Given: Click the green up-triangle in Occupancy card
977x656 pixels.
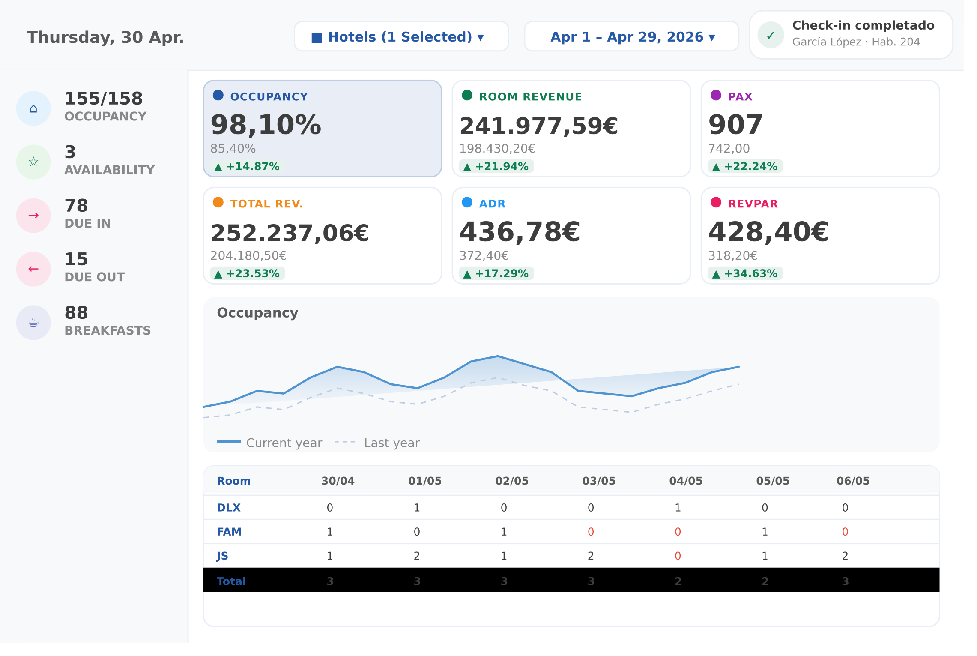Looking at the screenshot, I should pyautogui.click(x=218, y=167).
